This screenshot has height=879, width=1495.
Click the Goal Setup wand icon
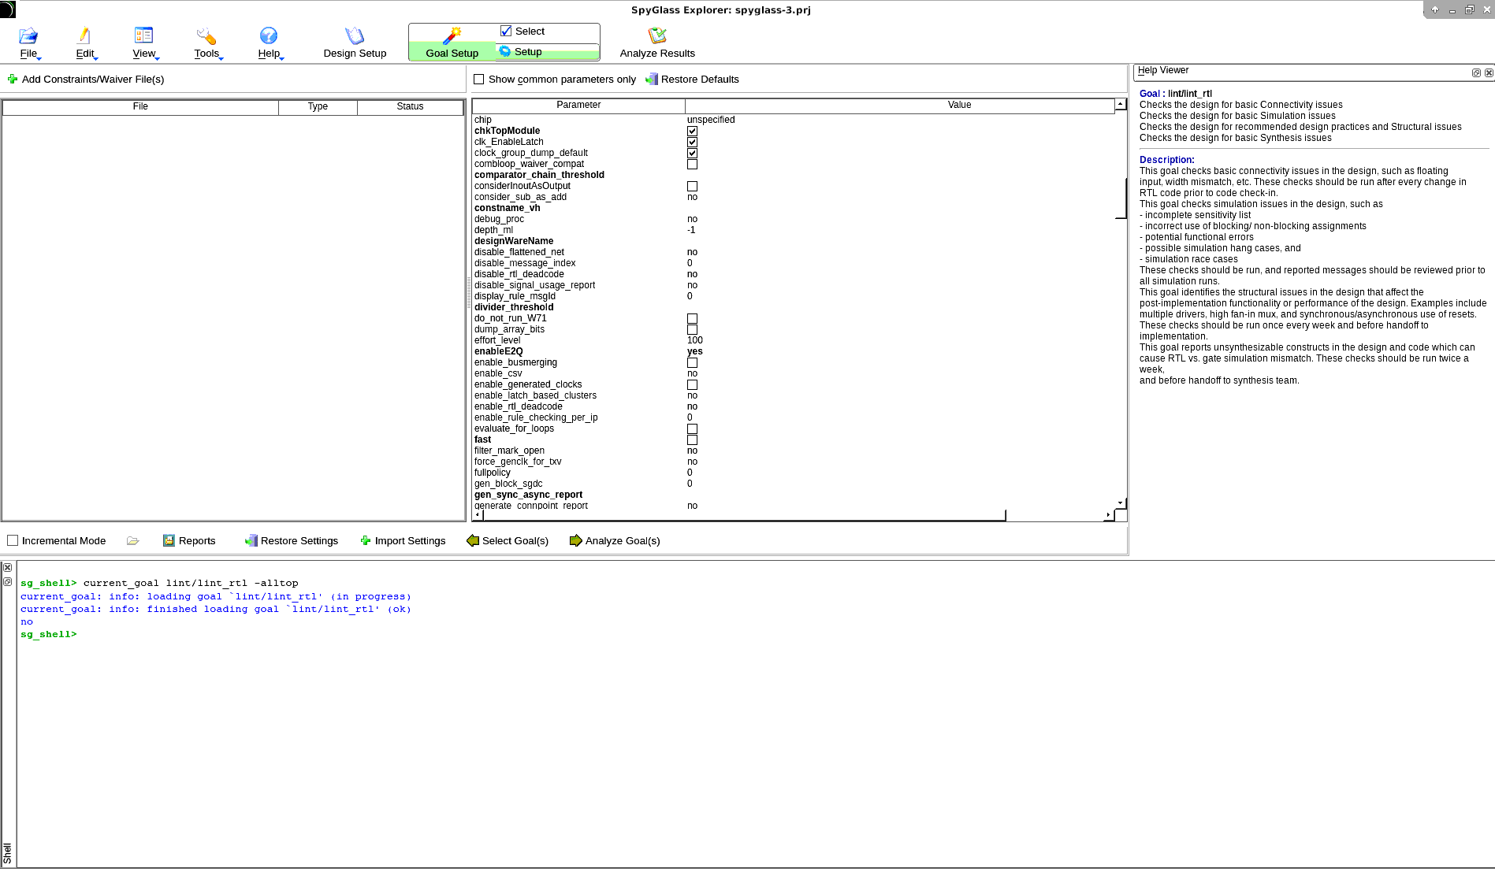tap(452, 35)
